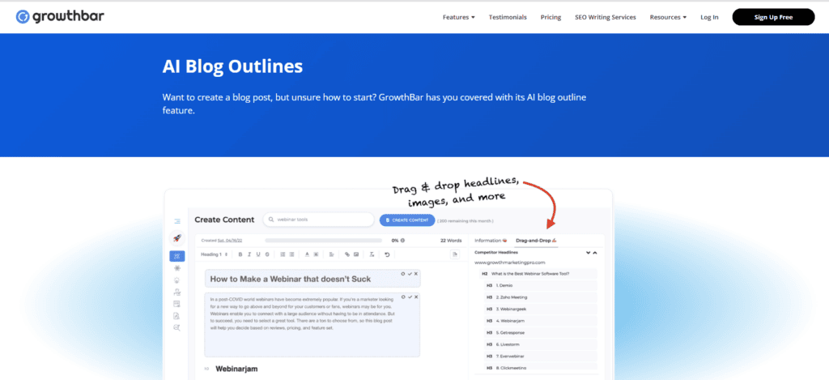Insert an image with image icon

pyautogui.click(x=356, y=254)
